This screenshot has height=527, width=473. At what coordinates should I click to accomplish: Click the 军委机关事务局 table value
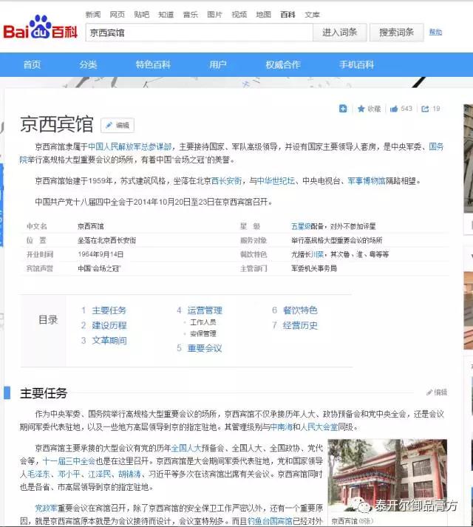pos(314,268)
